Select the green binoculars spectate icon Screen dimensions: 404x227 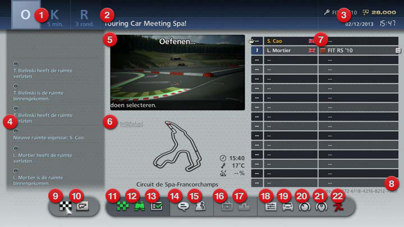139,206
